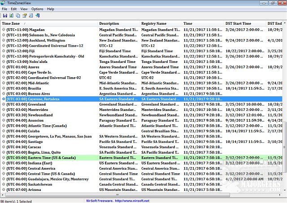Click the clock icon beside the Saskatchewan row
Viewport: 287px width, 203px height.
pyautogui.click(x=4, y=184)
